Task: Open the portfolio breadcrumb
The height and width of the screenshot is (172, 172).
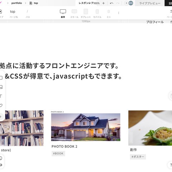Action: 16,3
